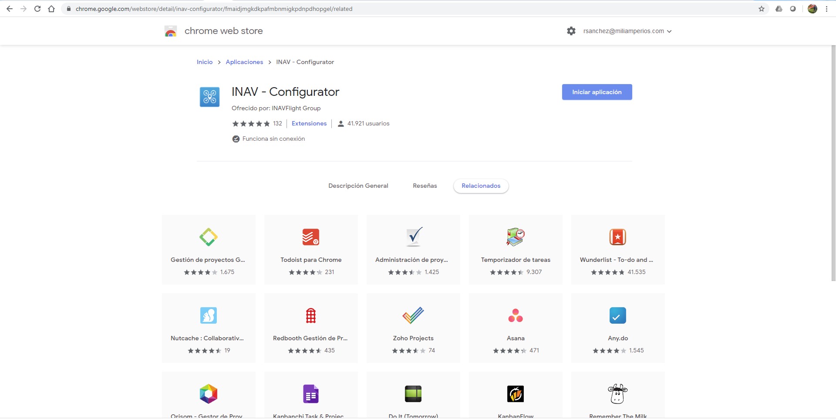836x420 pixels.
Task: Follow the Aplicaciones breadcrumb link
Action: click(x=244, y=62)
